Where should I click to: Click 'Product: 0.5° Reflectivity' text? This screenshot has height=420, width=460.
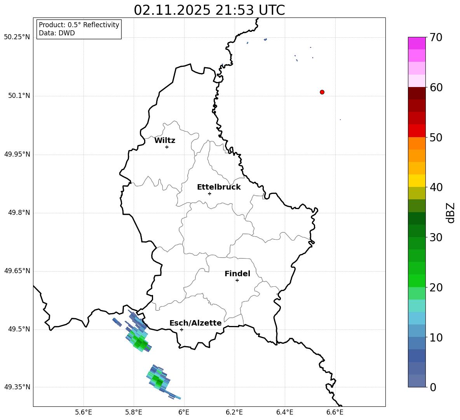[x=79, y=25]
